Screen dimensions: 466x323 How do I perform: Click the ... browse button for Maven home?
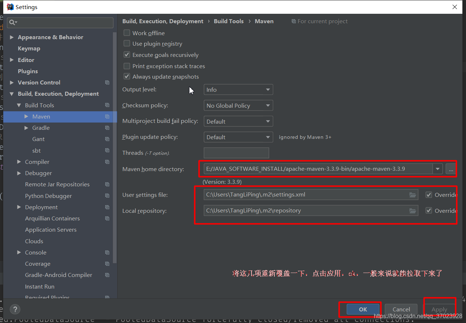451,169
